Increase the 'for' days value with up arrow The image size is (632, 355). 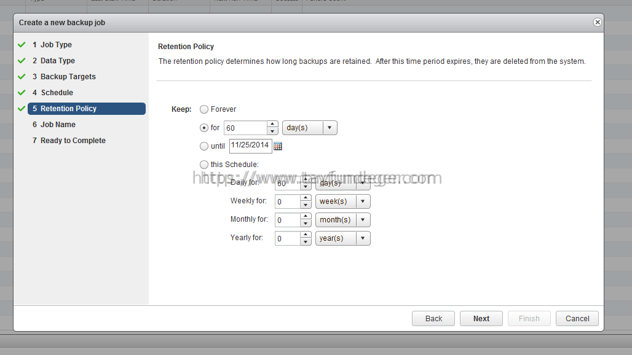tap(272, 124)
